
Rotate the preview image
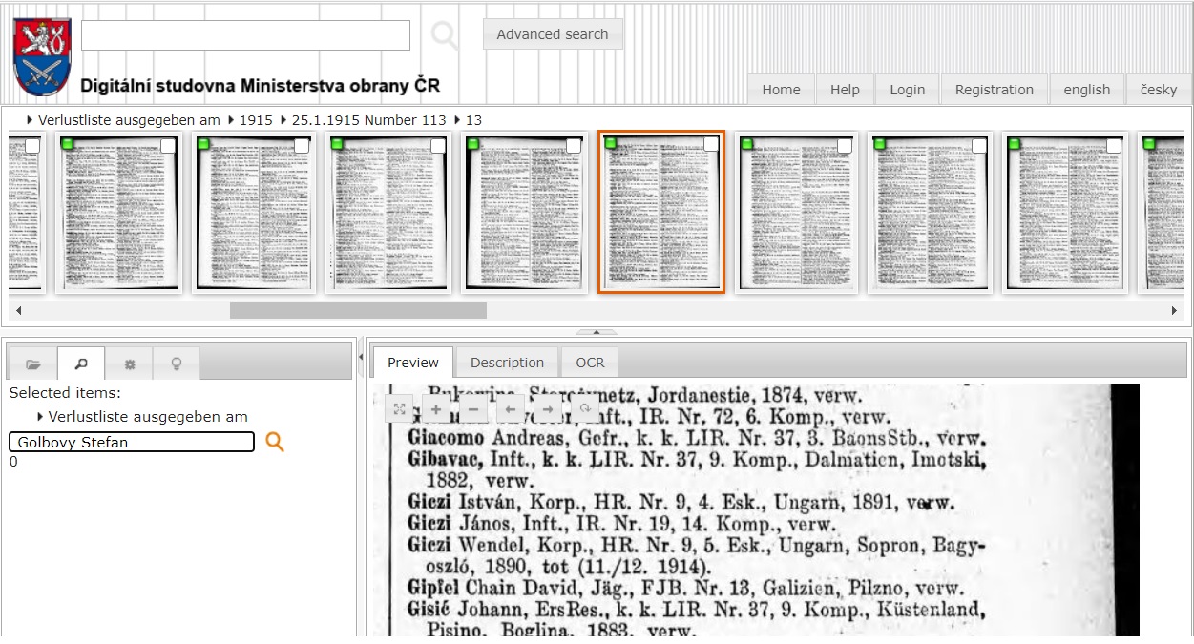coord(585,409)
